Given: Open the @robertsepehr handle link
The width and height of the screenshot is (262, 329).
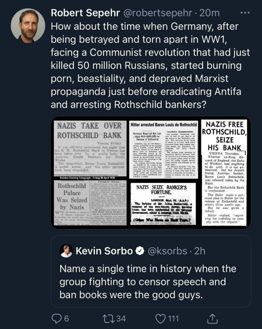Looking at the screenshot, I should [x=150, y=13].
